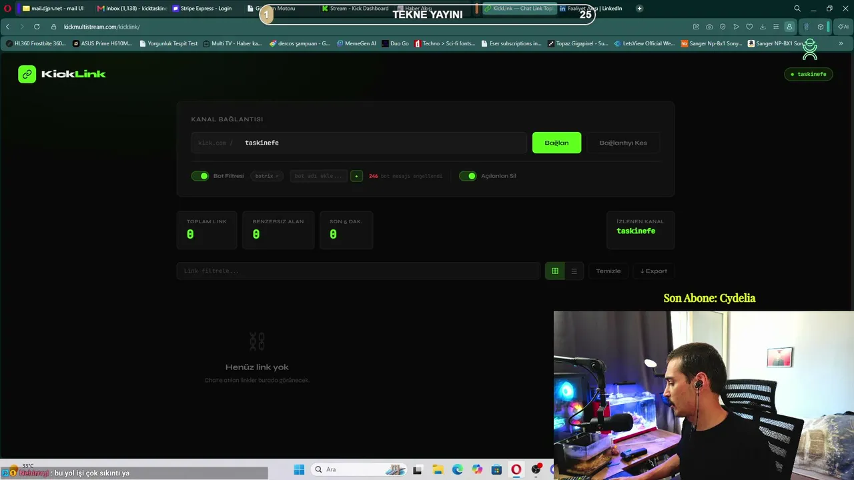
Task: Open Duo Go bookmark
Action: click(396, 43)
